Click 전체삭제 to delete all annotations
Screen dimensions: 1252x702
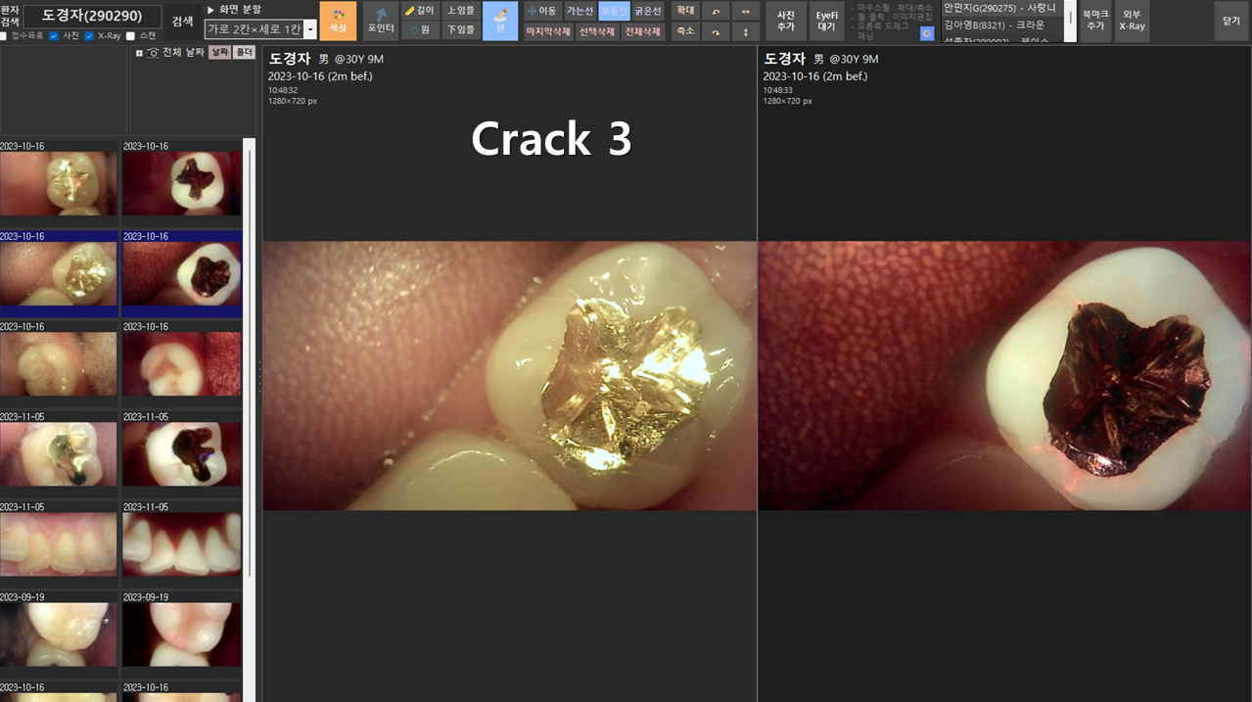click(642, 31)
